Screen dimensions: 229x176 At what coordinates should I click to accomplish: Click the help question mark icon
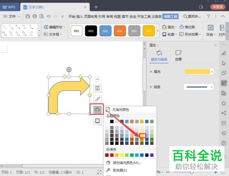pyautogui.click(x=208, y=16)
